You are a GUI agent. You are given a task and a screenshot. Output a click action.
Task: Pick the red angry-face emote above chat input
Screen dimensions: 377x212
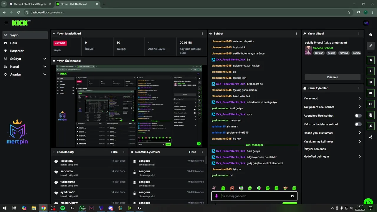232,188
